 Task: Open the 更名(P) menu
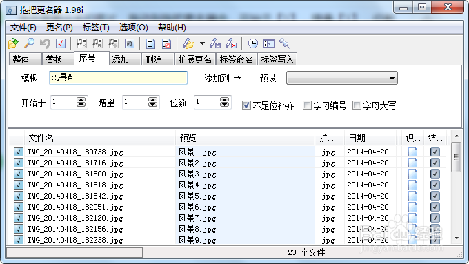(59, 28)
